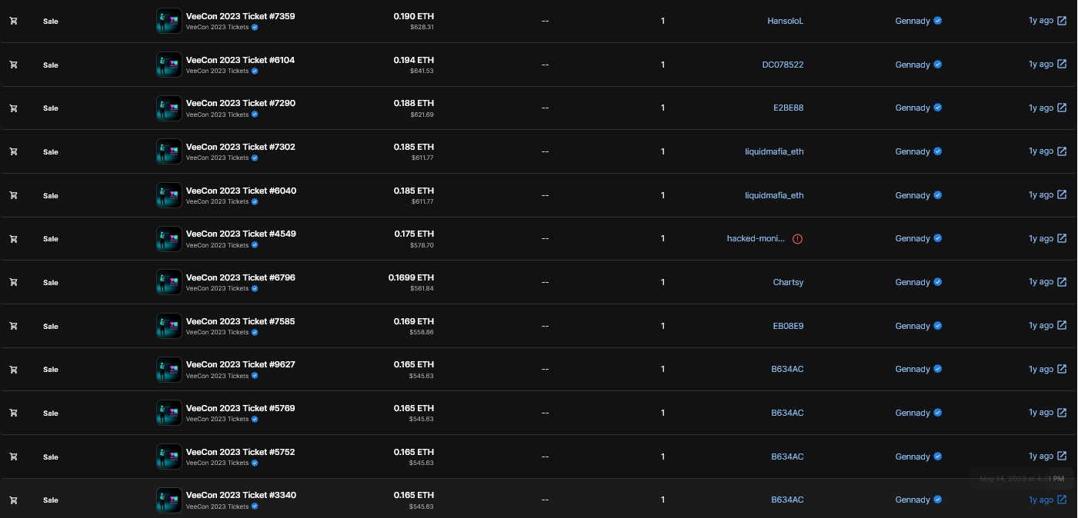
Task: Open VeeCon 2023 Ticket #6104 item page
Action: click(240, 60)
